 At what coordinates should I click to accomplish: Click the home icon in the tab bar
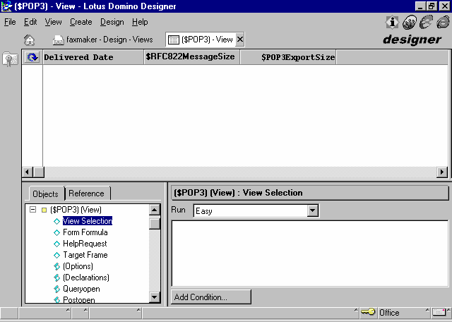click(x=29, y=40)
